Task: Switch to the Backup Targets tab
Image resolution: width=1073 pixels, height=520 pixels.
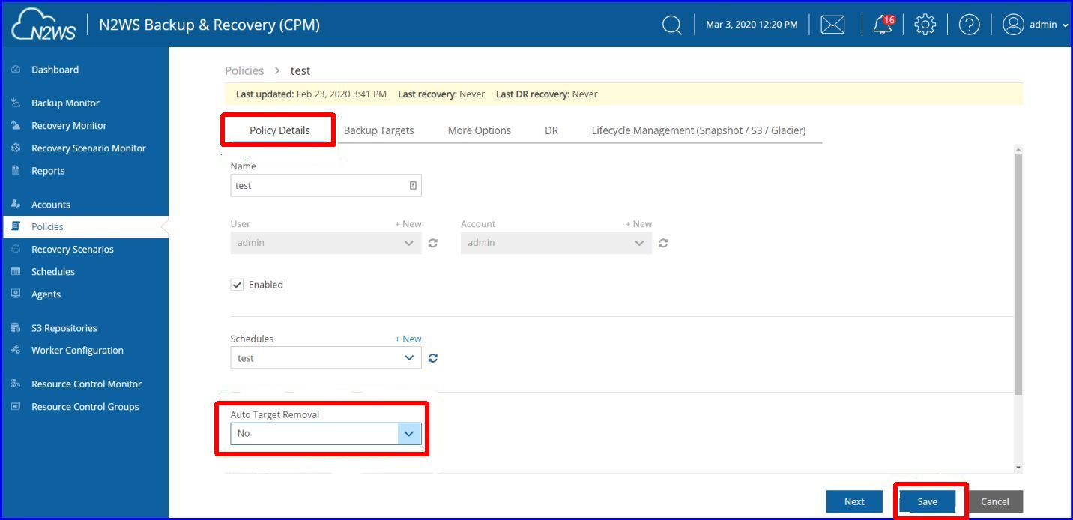Action: coord(378,130)
